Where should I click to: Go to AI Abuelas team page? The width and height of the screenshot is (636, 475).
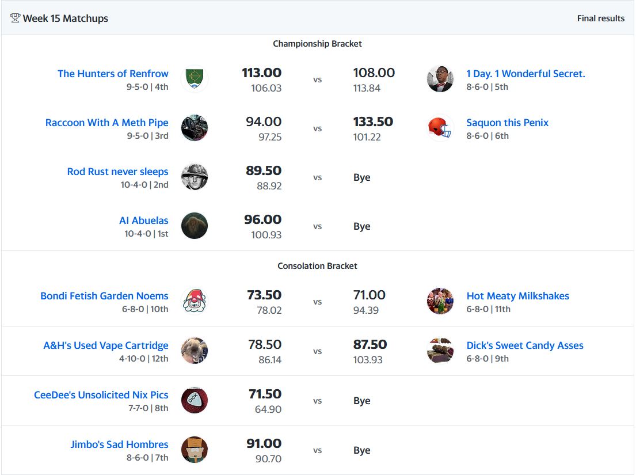[x=144, y=221]
